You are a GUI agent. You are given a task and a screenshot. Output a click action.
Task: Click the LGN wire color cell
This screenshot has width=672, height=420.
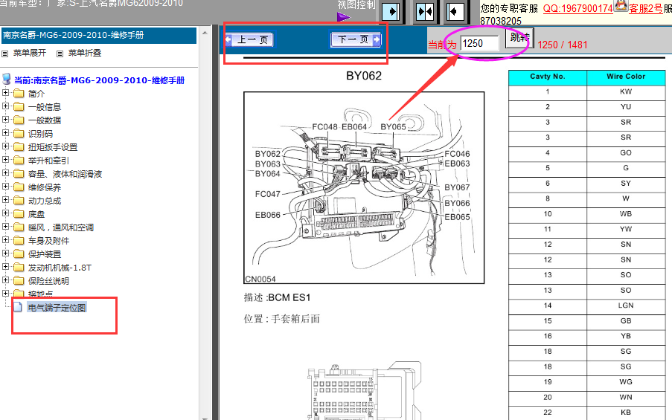[626, 306]
